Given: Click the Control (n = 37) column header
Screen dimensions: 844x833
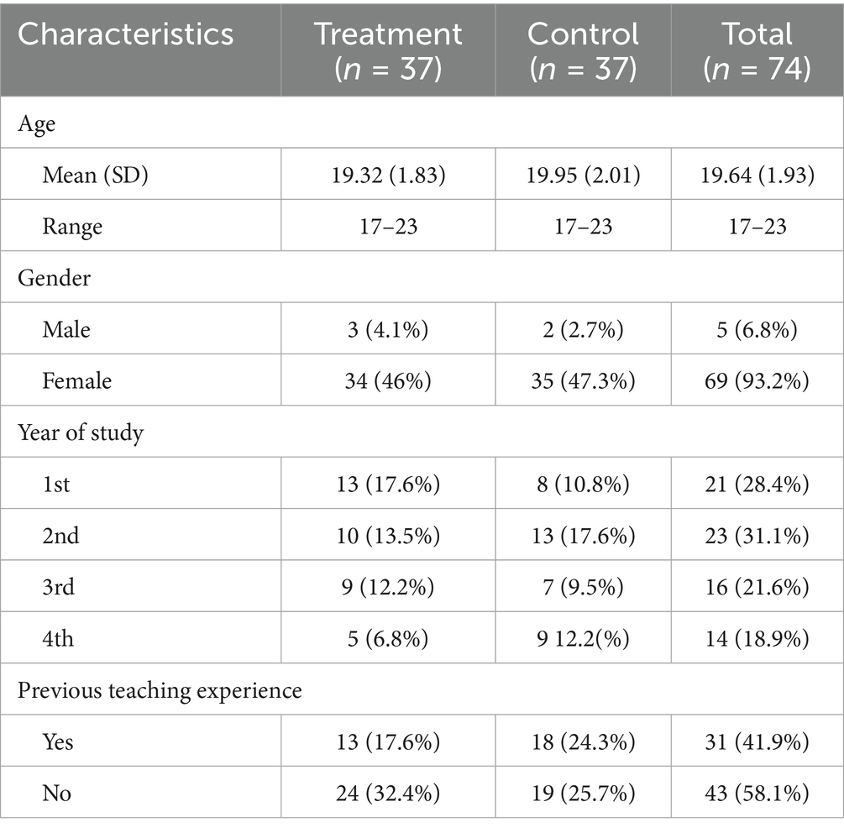Looking at the screenshot, I should [583, 49].
